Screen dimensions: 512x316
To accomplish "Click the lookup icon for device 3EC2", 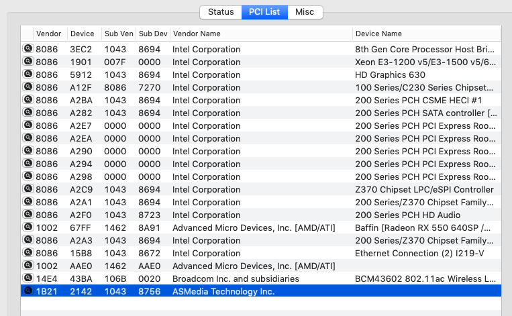I will tap(28, 48).
